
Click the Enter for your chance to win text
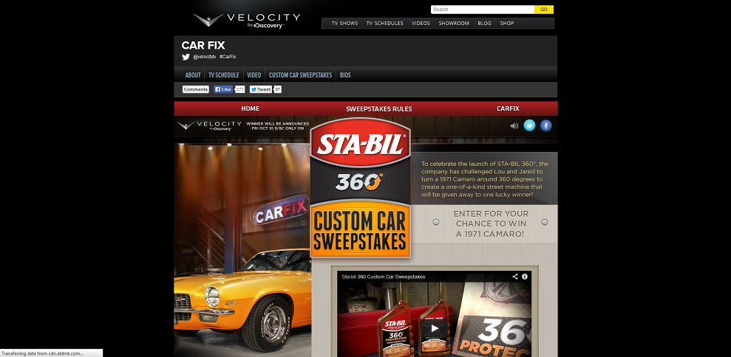coord(491,224)
